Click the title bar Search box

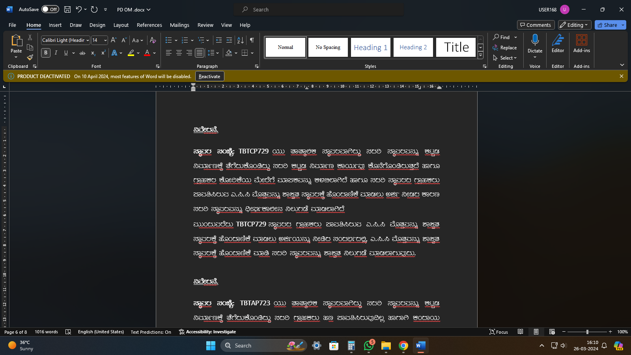pyautogui.click(x=319, y=9)
